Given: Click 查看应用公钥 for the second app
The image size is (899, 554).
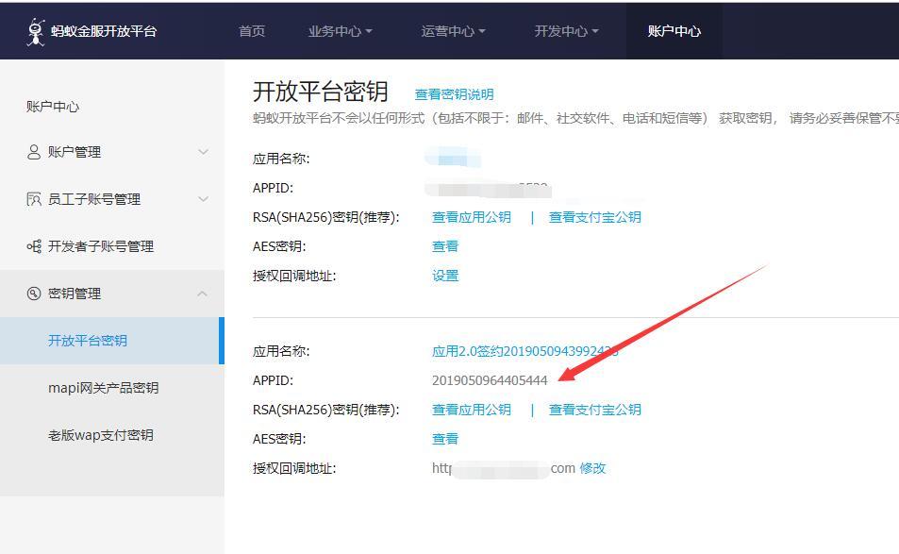Looking at the screenshot, I should [472, 410].
